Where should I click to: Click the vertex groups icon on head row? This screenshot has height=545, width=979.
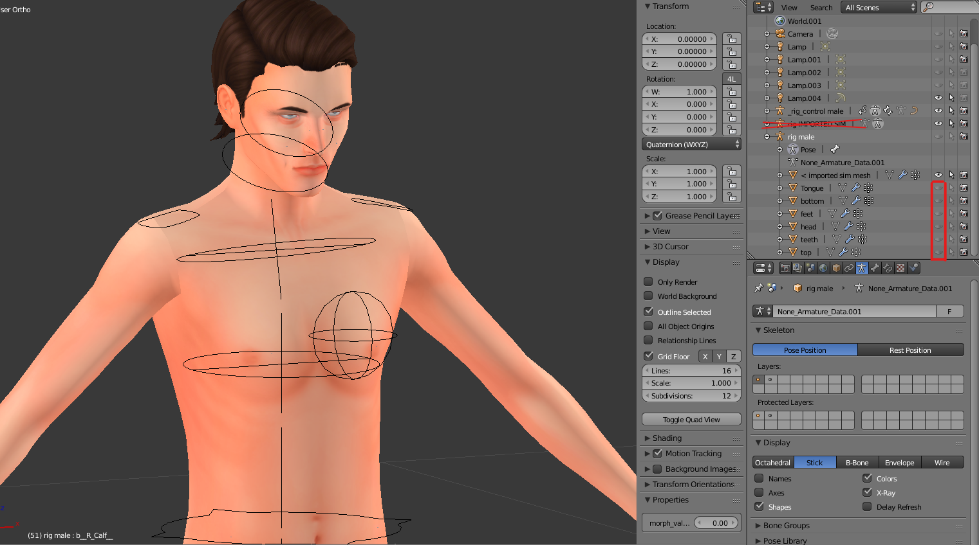861,227
